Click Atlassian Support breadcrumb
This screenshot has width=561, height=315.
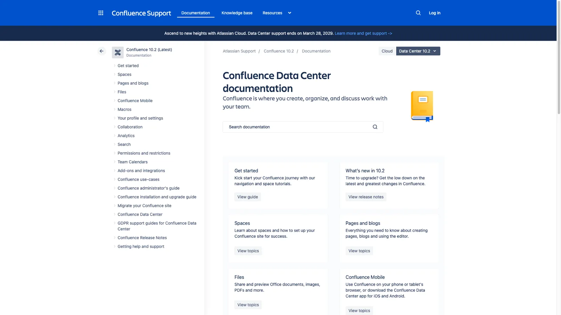point(239,51)
